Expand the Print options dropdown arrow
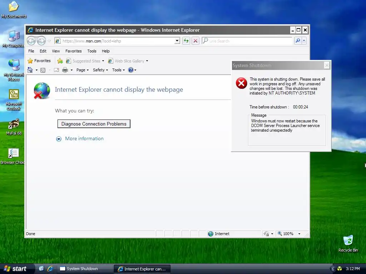This screenshot has height=274, width=366. (x=71, y=70)
